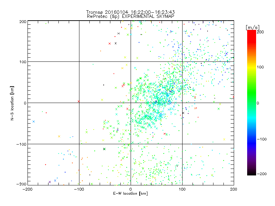Click the '[m/s]' colorbar unit label
275x206 pixels.
(252, 27)
